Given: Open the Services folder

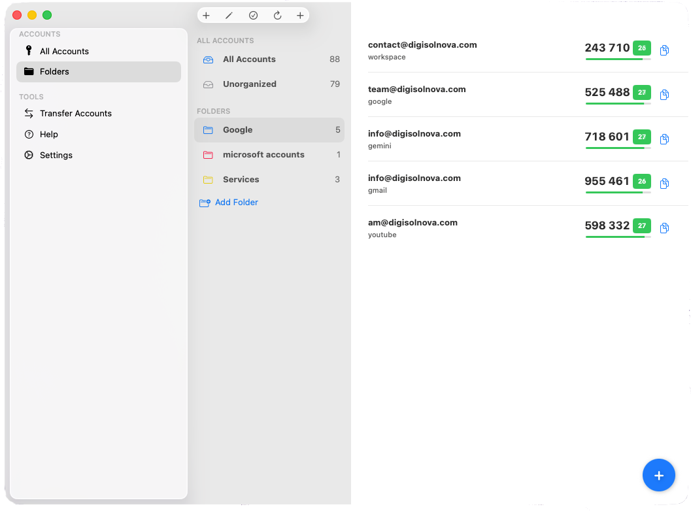Looking at the screenshot, I should 241,180.
